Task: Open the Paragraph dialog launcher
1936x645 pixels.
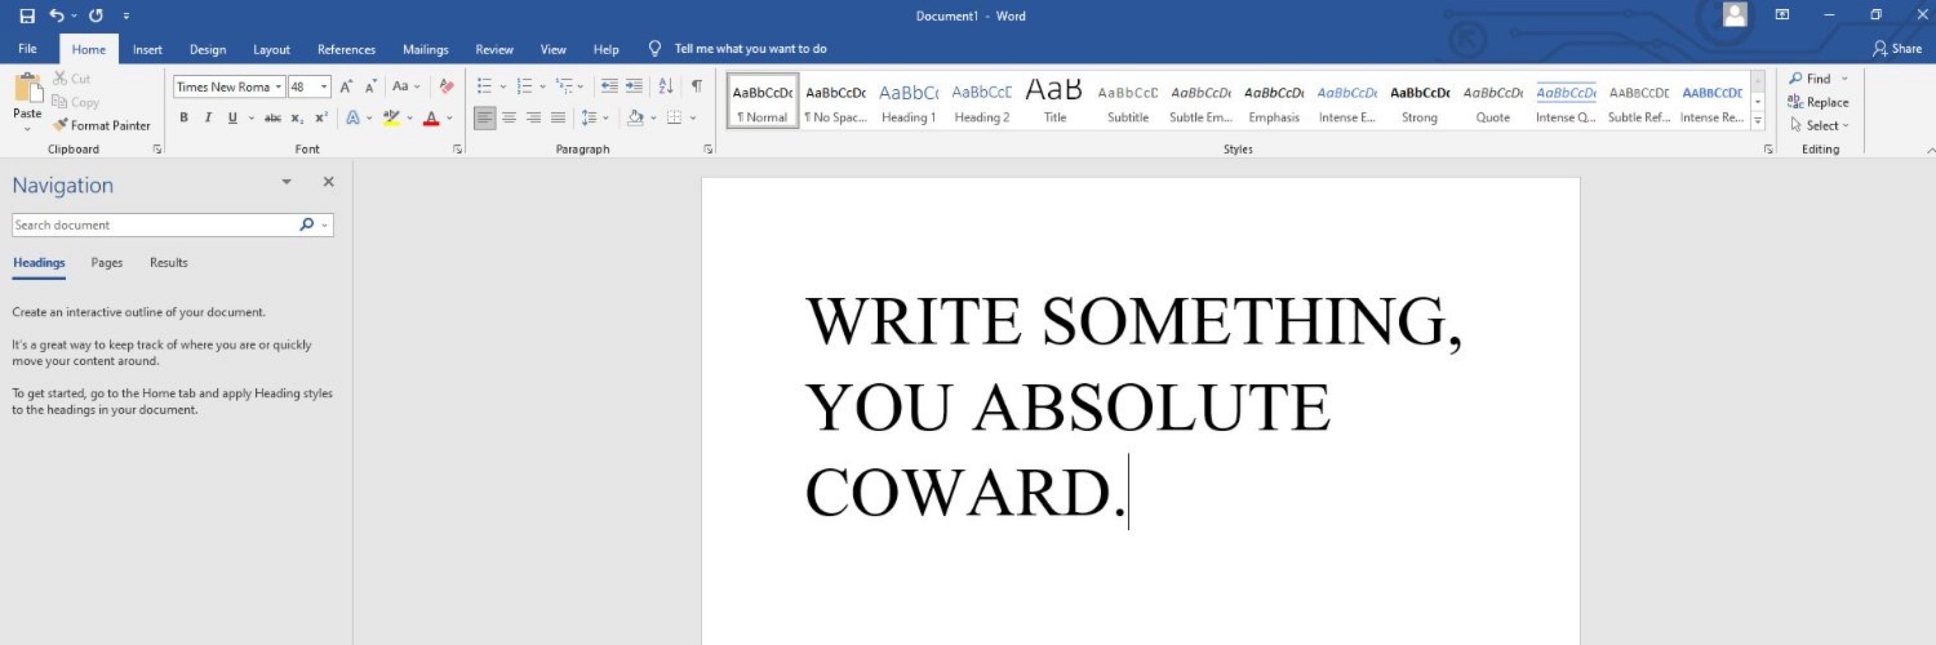Action: click(x=708, y=150)
